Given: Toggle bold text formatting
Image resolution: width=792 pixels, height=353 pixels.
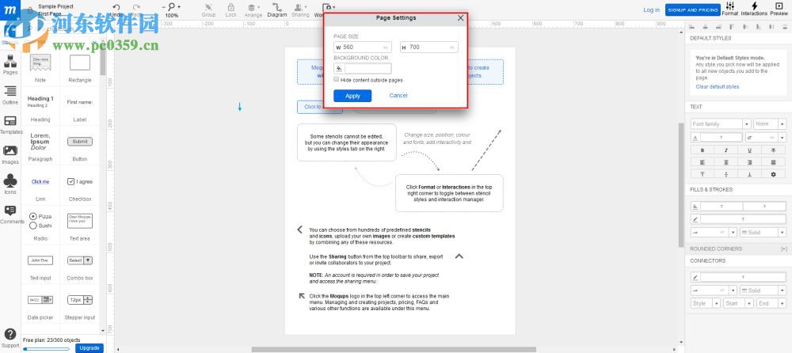Looking at the screenshot, I should 702,150.
